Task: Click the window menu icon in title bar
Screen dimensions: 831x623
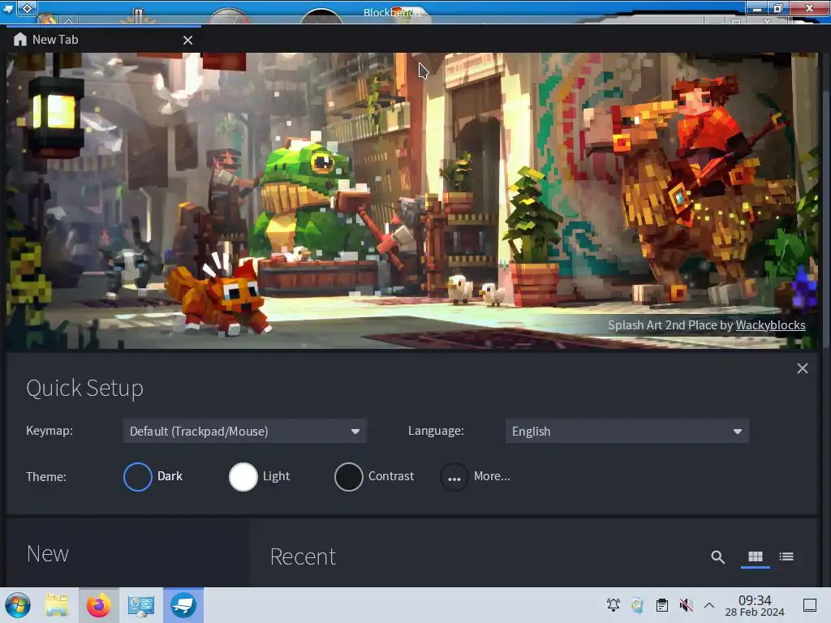Action: point(8,8)
